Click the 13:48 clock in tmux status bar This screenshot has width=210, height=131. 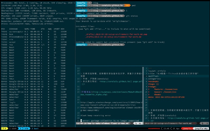(x=166, y=129)
